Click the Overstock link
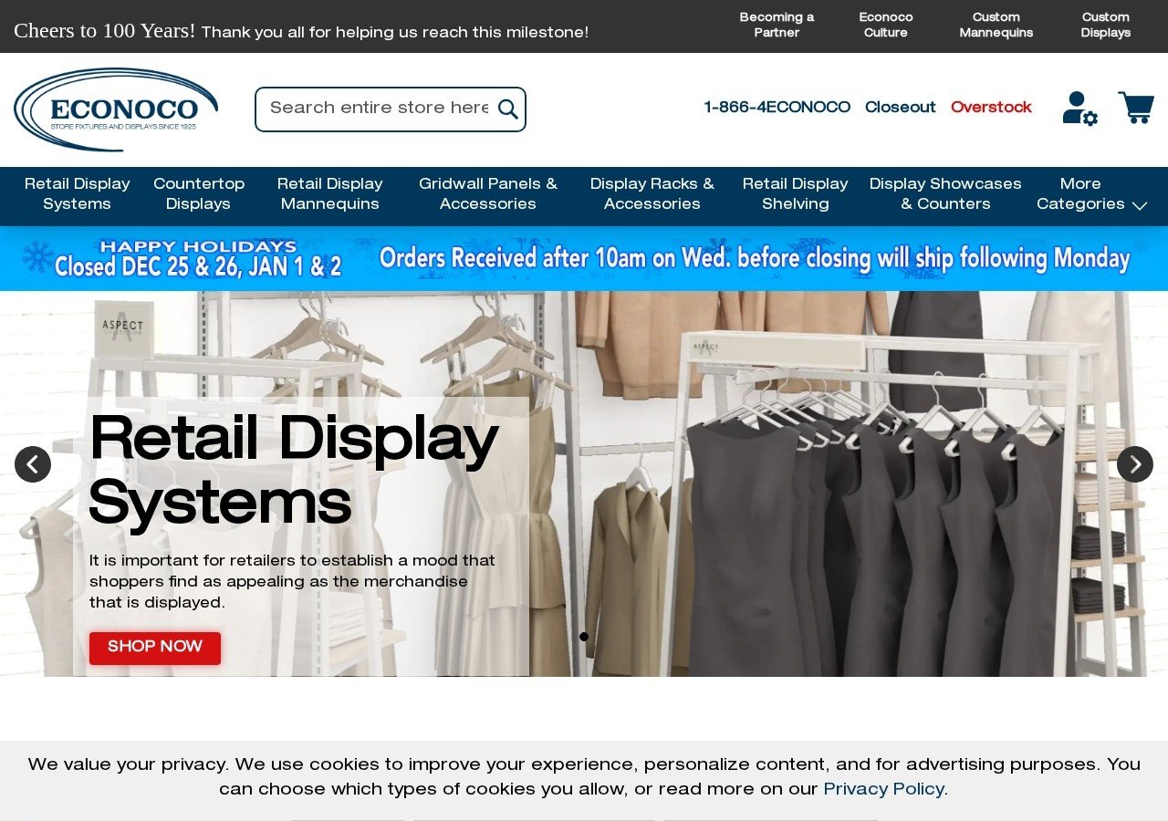The image size is (1168, 821). point(991,107)
